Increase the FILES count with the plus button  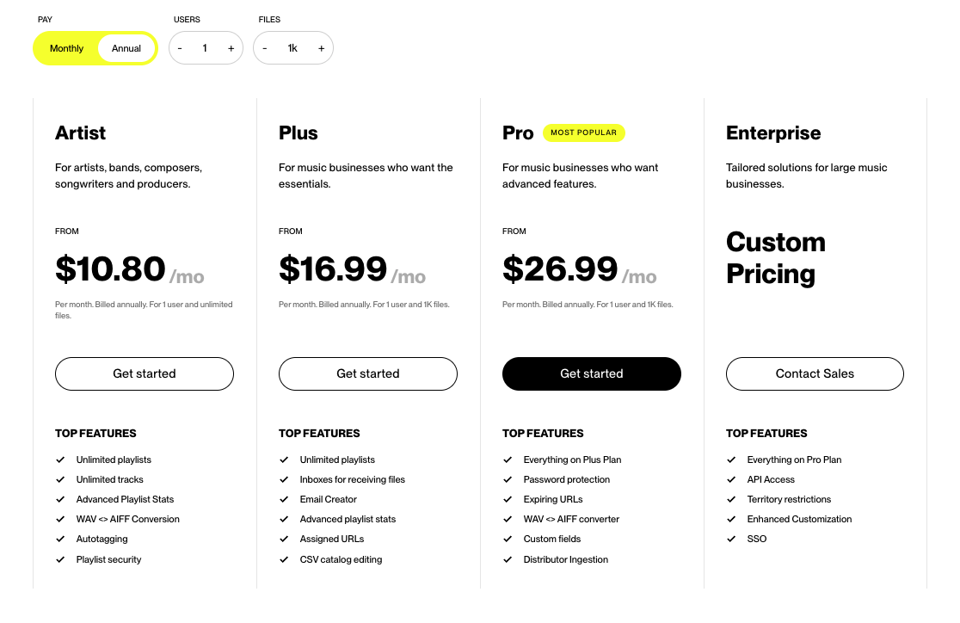click(321, 48)
